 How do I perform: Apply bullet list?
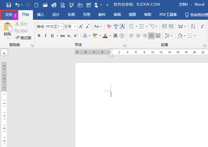click(x=132, y=26)
